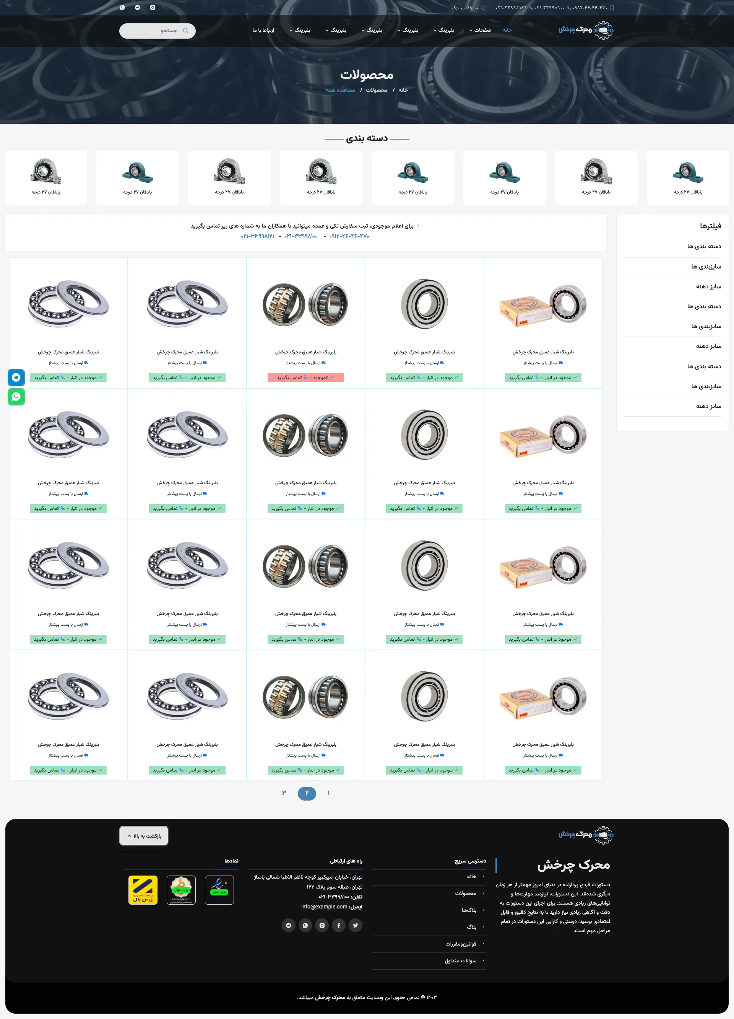The image size is (734, 1019).
Task: Open footer quick link سوالات متداول
Action: (461, 960)
